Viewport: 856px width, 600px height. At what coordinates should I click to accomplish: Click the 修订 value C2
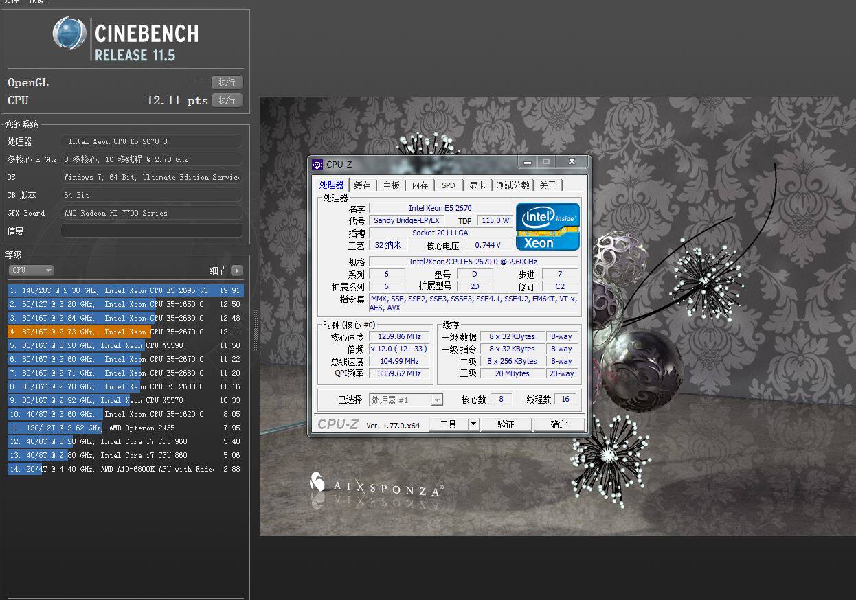click(560, 286)
